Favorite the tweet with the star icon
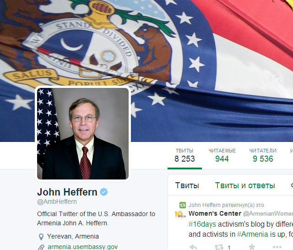 click(x=252, y=247)
